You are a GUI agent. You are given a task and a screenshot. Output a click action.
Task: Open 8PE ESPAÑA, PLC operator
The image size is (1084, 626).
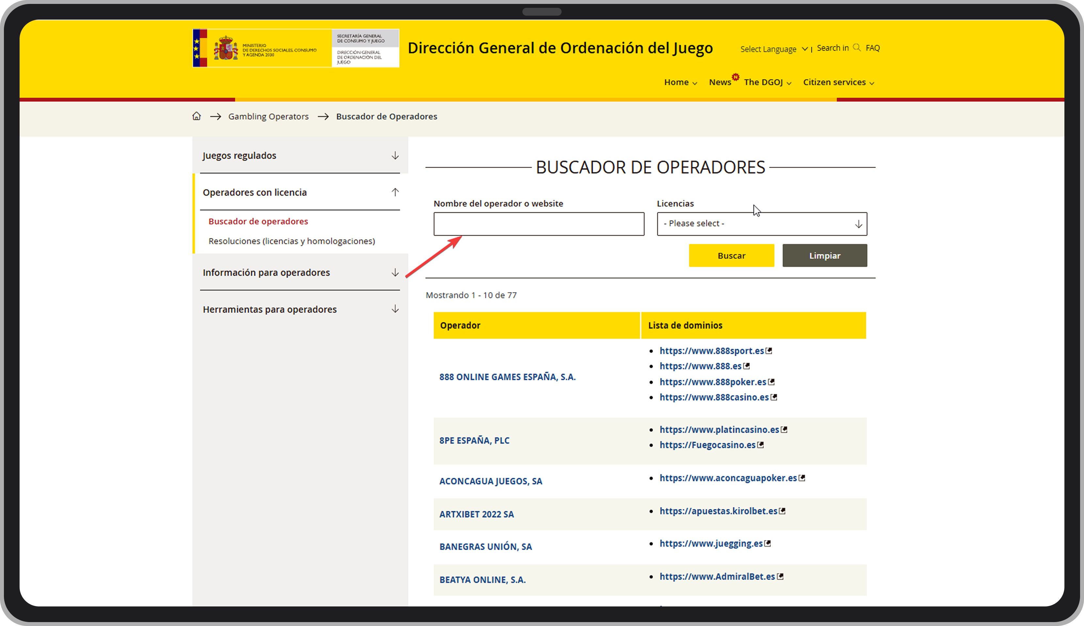point(474,440)
